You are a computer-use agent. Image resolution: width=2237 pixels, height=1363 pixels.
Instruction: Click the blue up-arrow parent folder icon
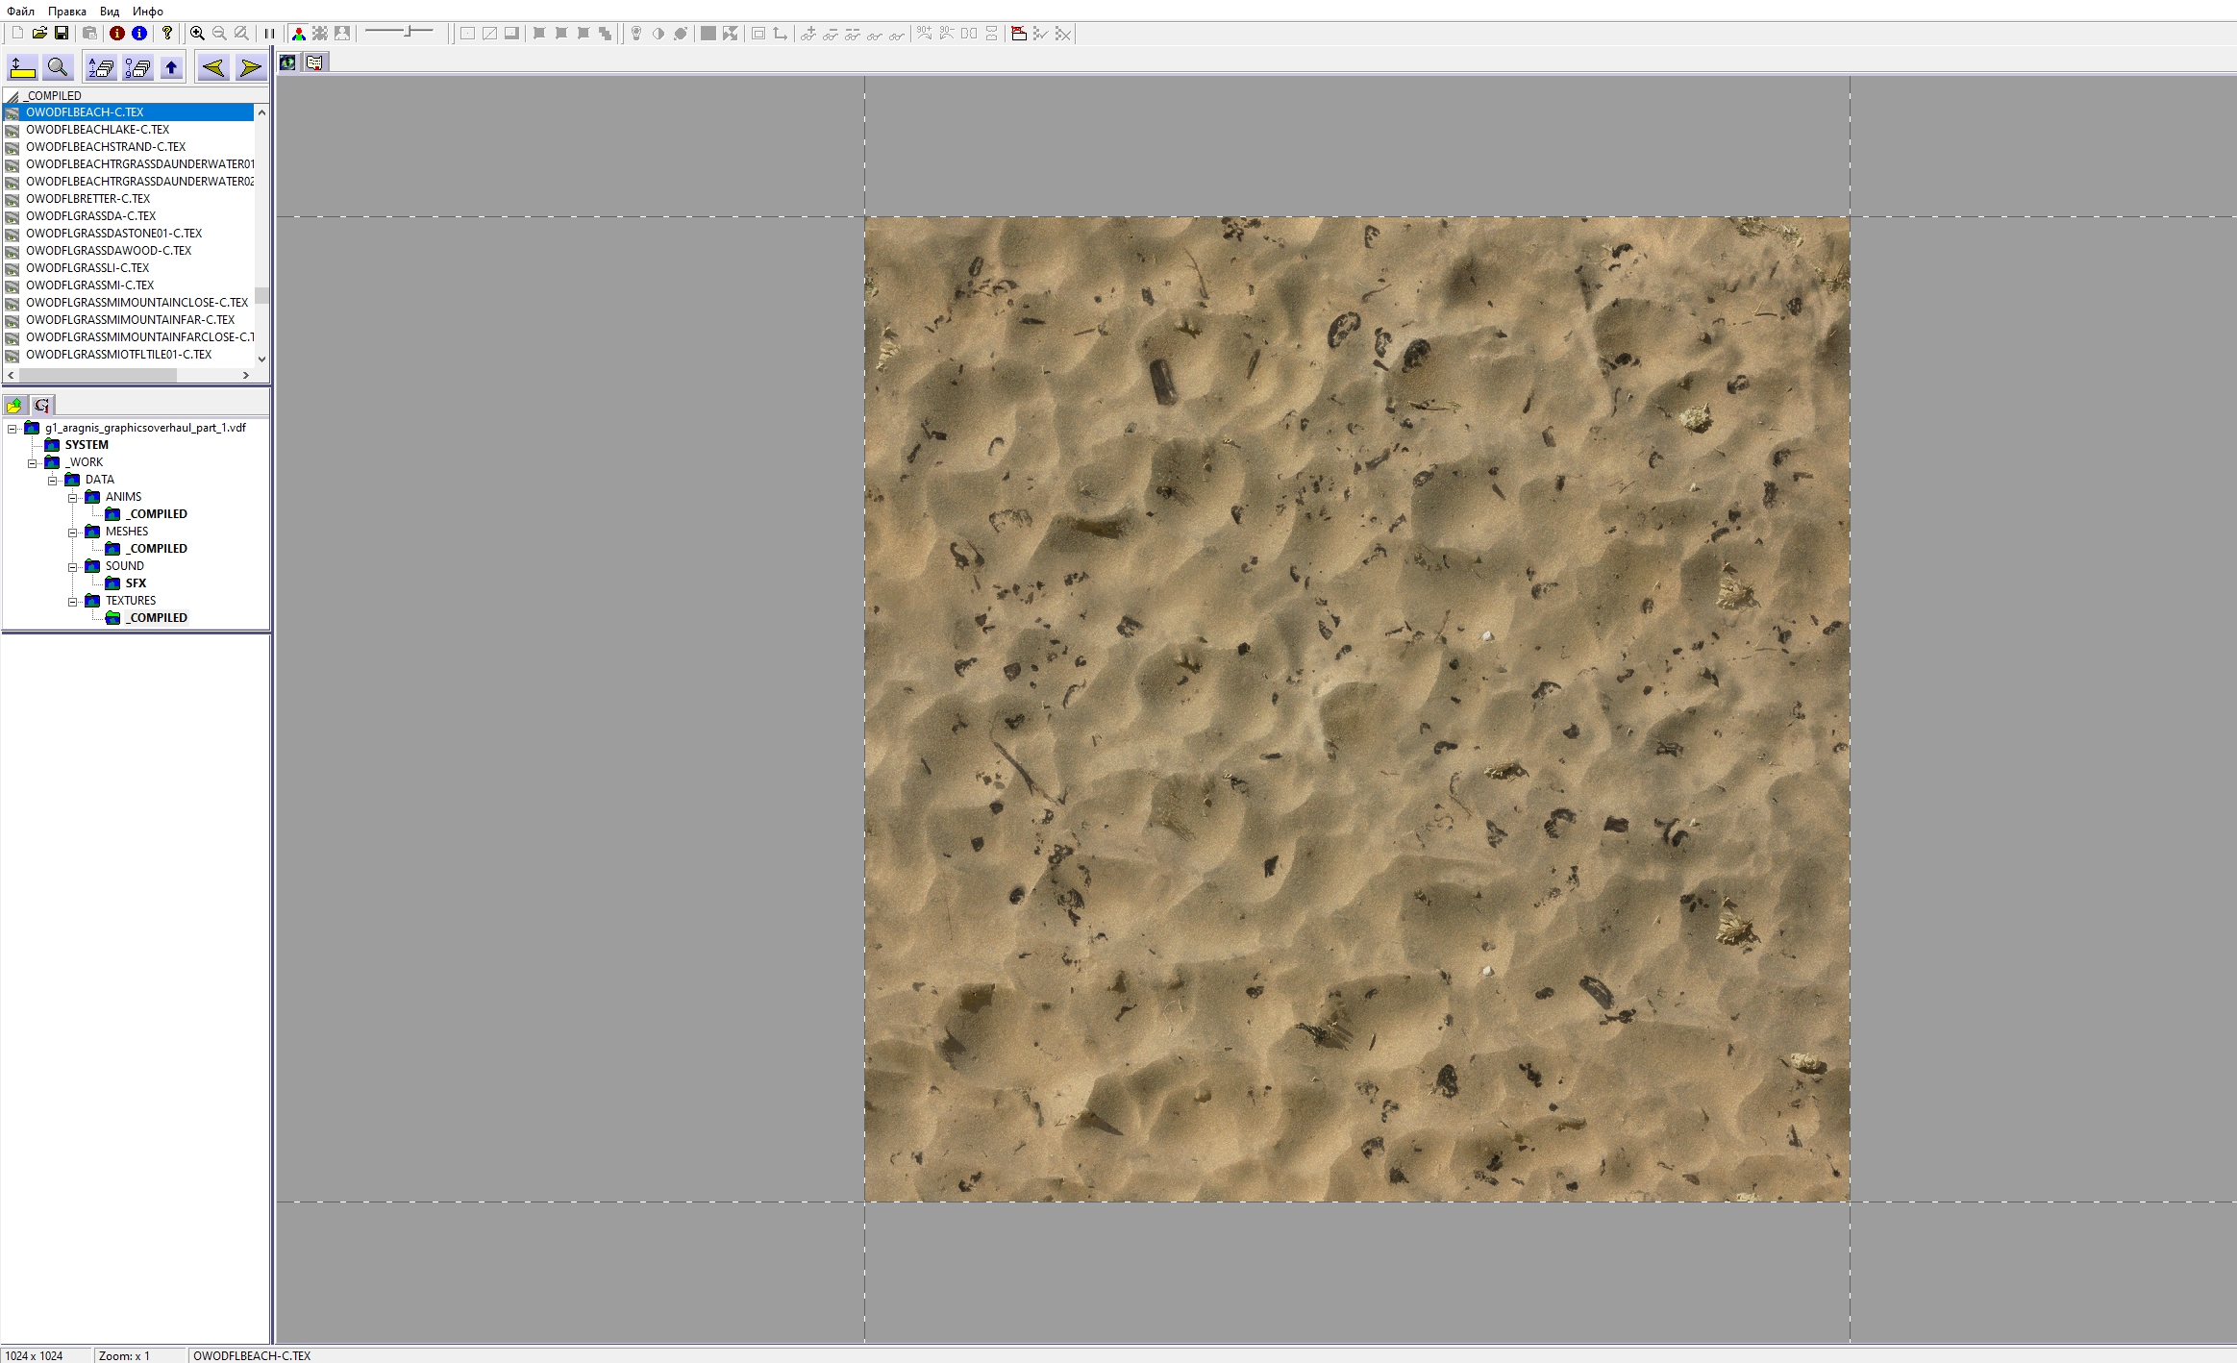click(x=172, y=67)
